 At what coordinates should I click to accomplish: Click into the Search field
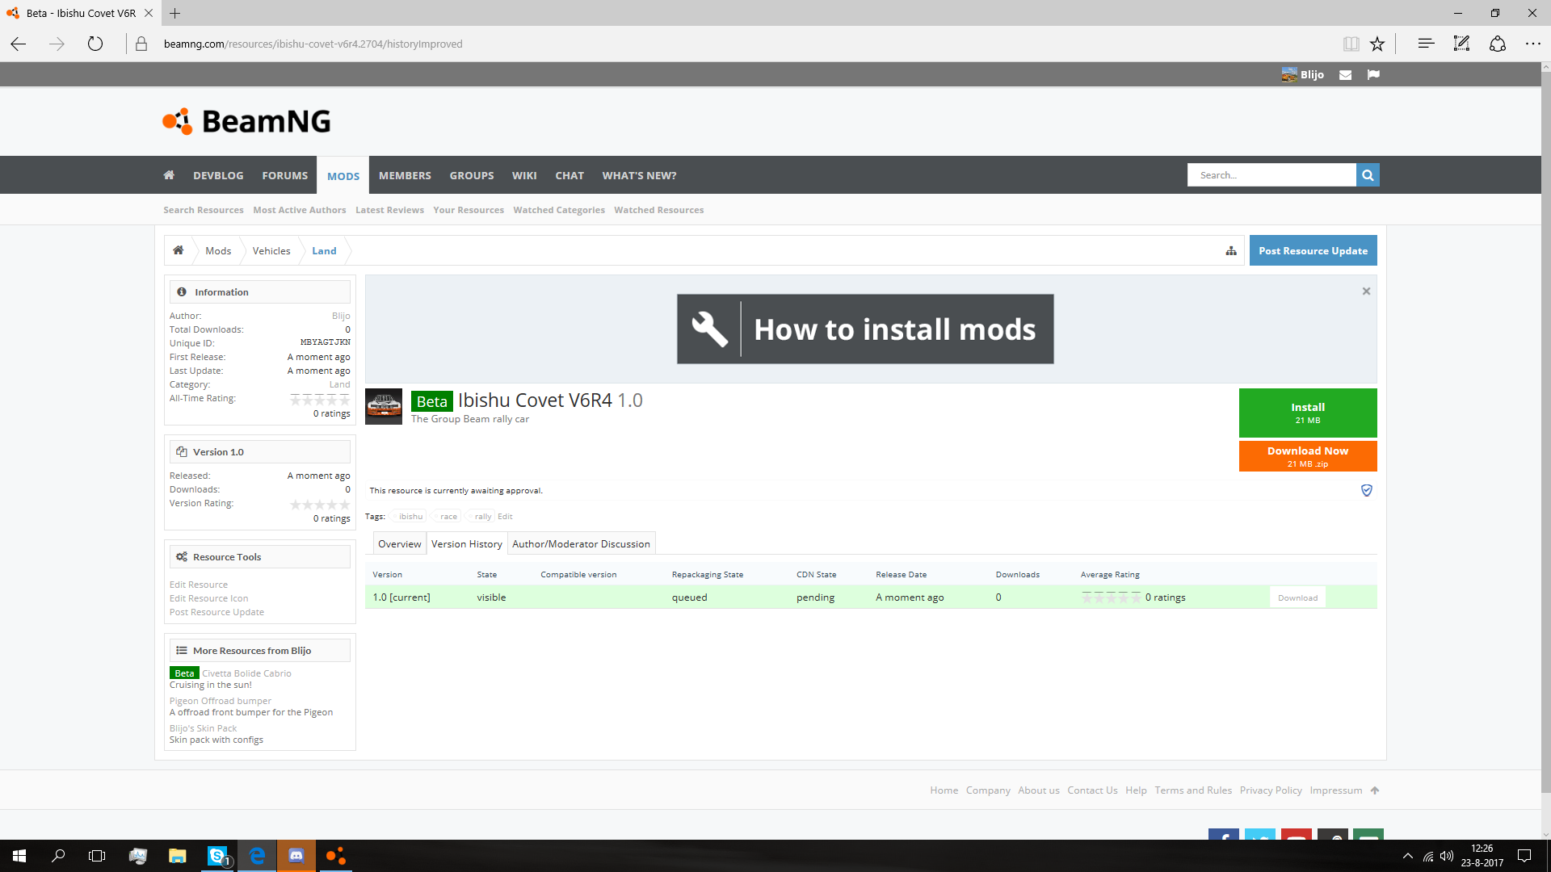pos(1271,175)
